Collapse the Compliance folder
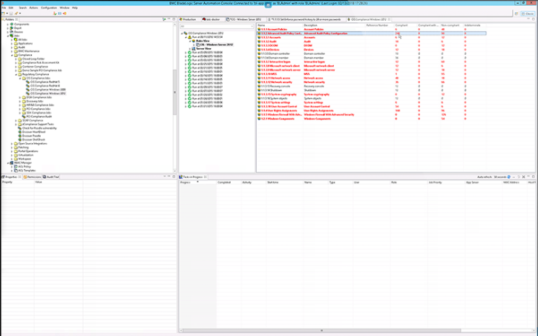This screenshot has width=538, height=336. tap(12, 55)
